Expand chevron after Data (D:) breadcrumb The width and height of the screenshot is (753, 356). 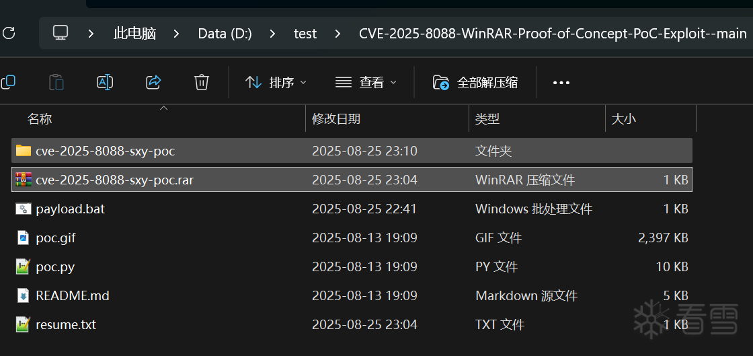[x=273, y=34]
